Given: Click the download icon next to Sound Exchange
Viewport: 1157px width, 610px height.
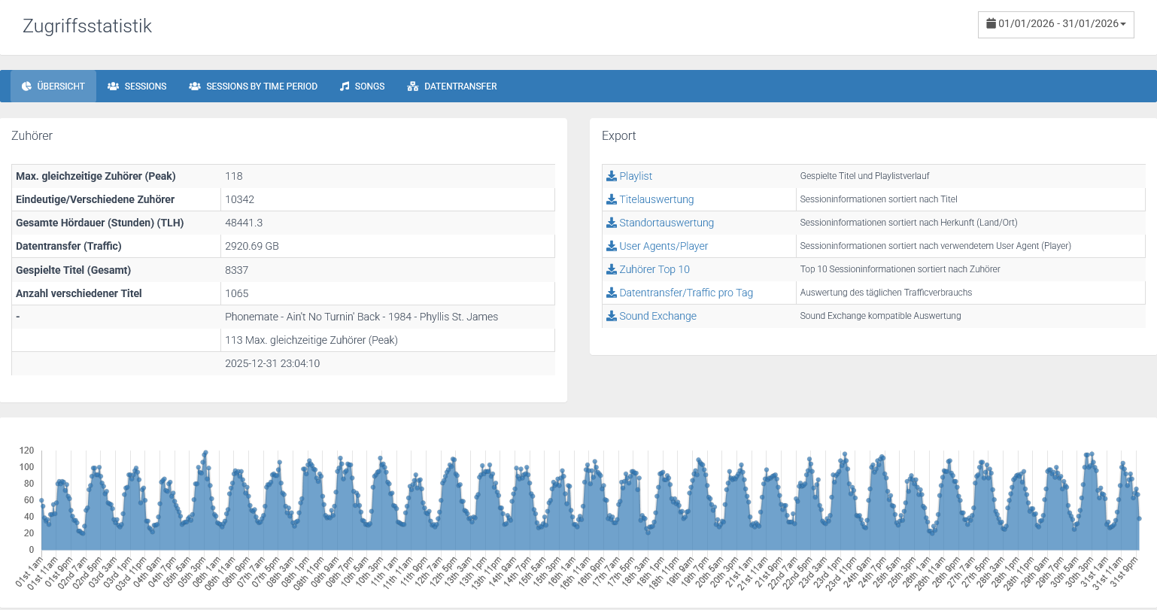Looking at the screenshot, I should pos(612,316).
